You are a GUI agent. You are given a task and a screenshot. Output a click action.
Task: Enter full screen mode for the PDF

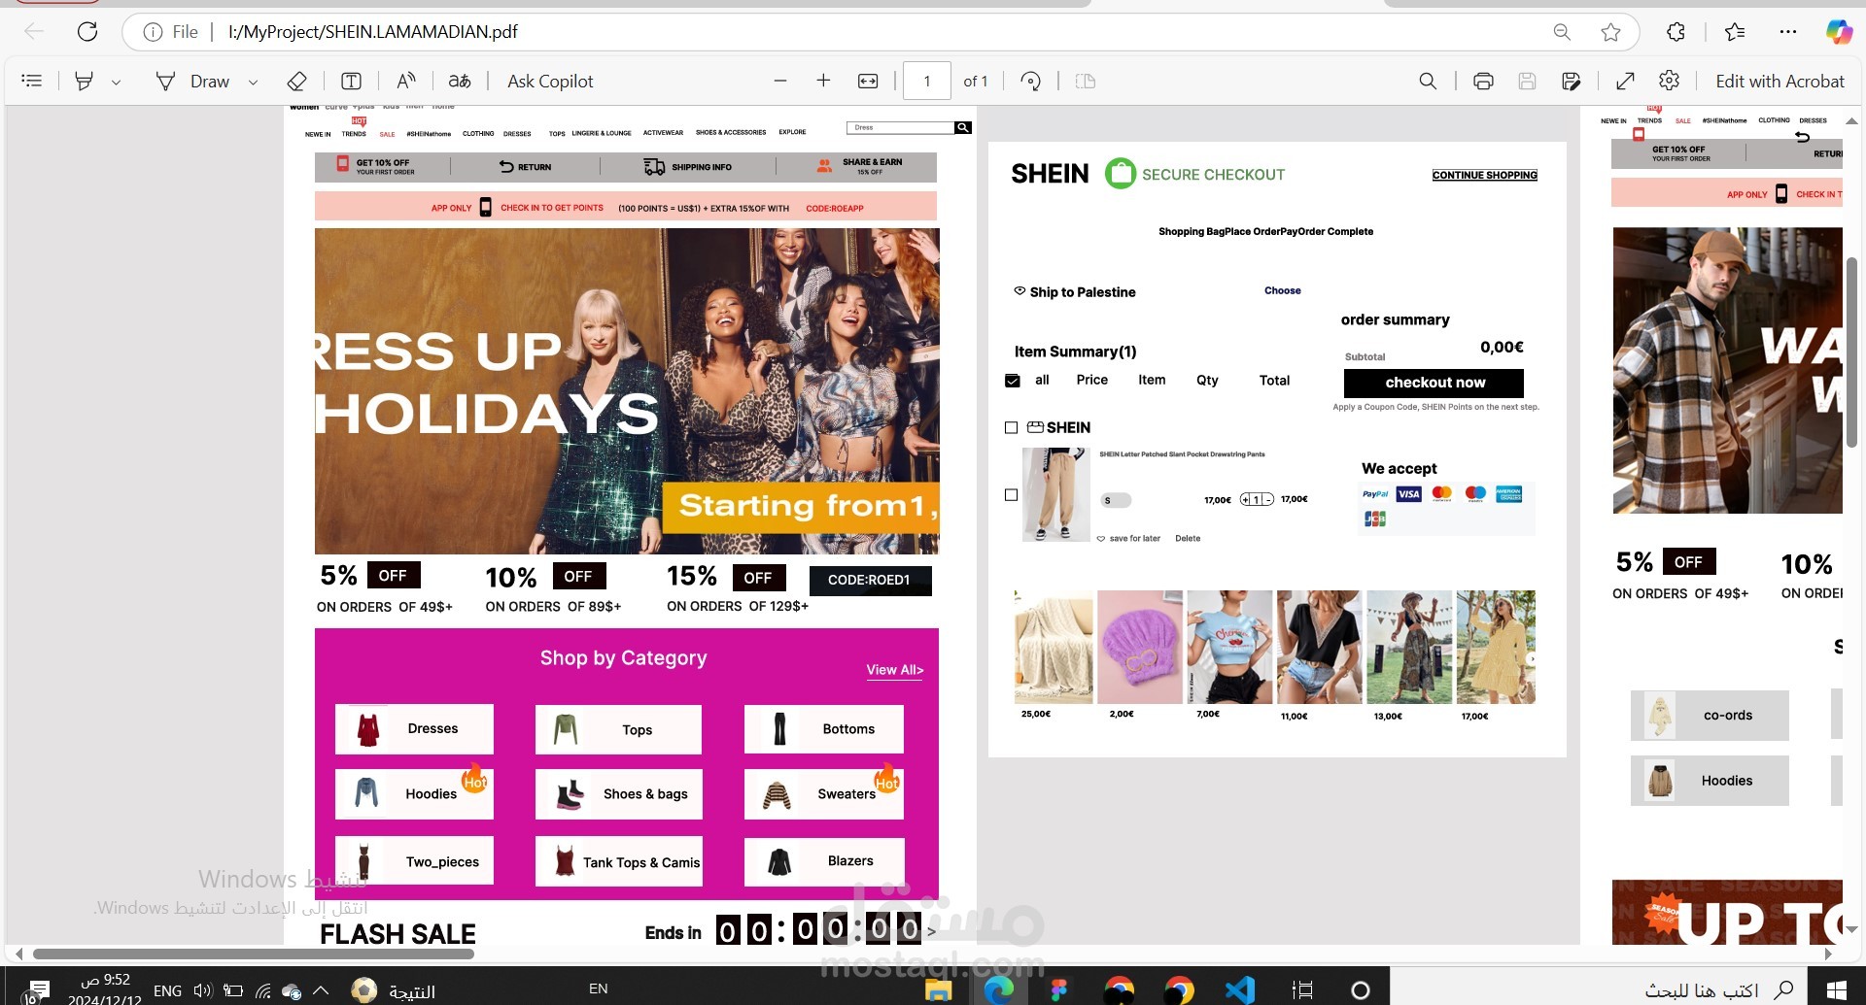[x=1625, y=82]
